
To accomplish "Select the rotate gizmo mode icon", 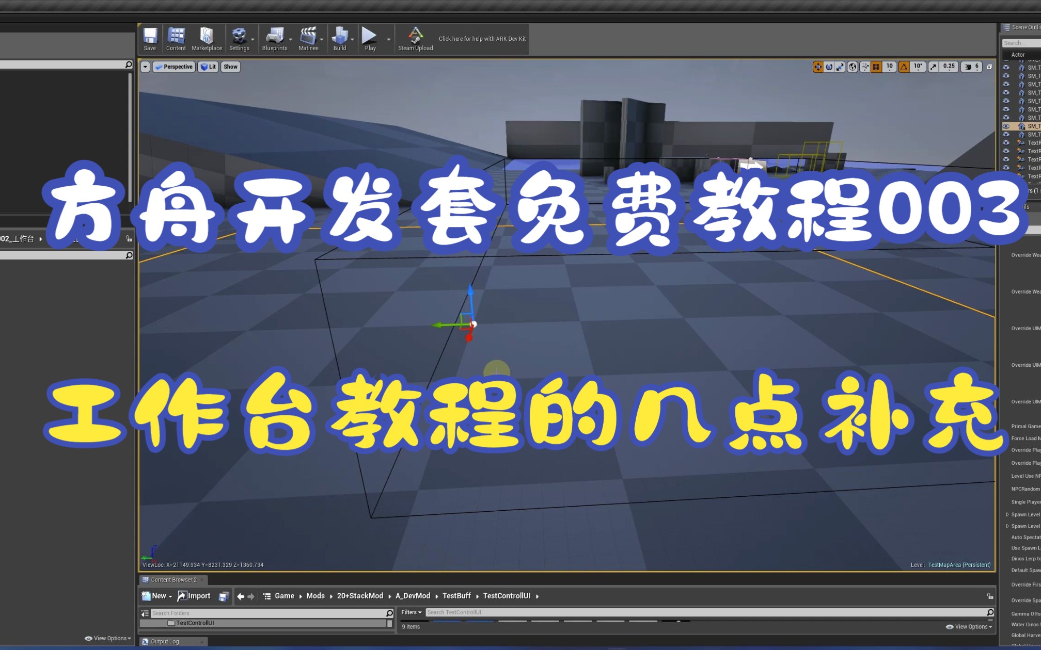I will point(829,67).
